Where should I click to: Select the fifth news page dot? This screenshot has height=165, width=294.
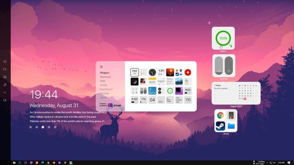[55, 127]
